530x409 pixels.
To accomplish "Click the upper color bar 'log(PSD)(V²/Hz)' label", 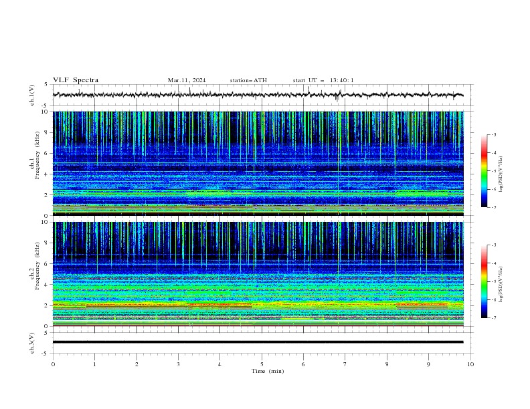I will [501, 174].
